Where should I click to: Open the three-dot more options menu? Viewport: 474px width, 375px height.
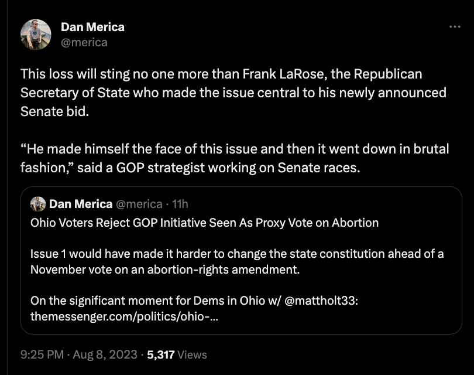click(455, 27)
